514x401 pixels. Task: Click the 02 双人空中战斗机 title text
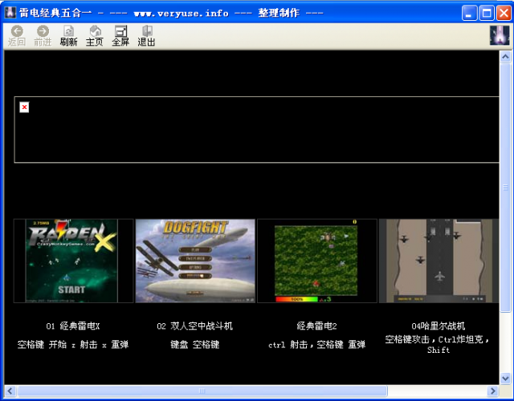tap(194, 326)
